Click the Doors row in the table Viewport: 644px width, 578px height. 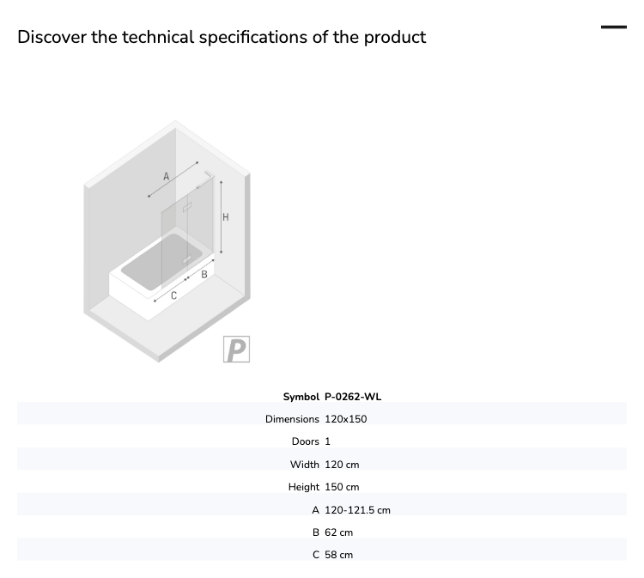pos(322,441)
